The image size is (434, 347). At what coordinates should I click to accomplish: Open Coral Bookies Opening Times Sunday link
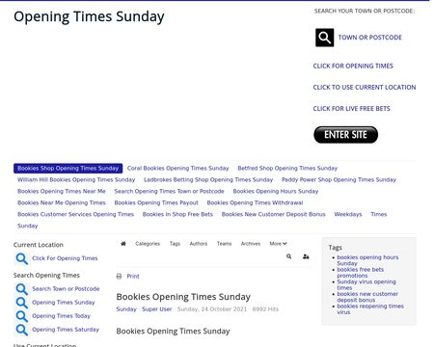pyautogui.click(x=177, y=168)
